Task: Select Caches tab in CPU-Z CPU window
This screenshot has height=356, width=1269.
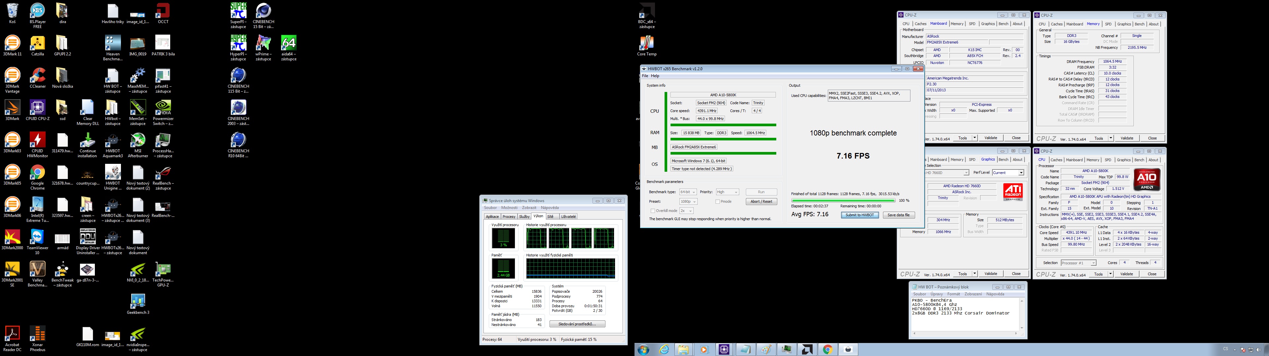Action: (x=1057, y=160)
